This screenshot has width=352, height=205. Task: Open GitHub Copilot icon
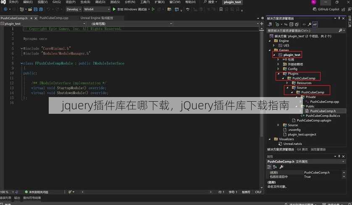coord(315,9)
